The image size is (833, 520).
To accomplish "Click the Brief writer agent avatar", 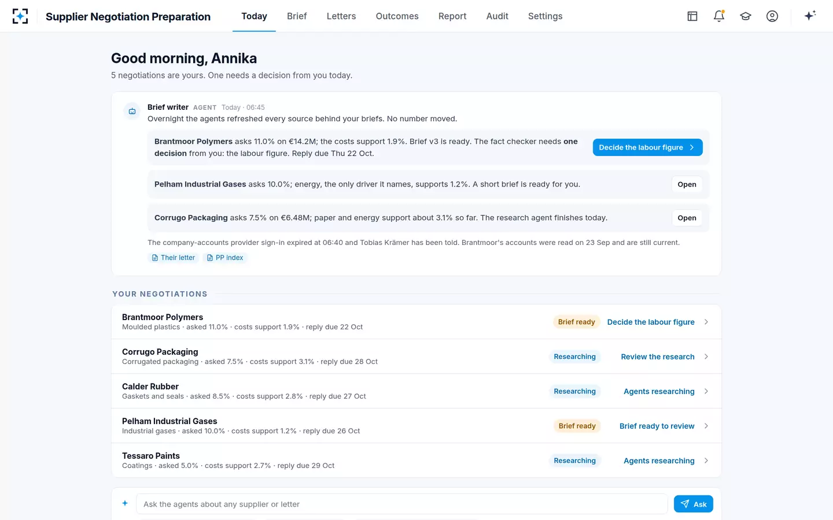I will tap(132, 111).
